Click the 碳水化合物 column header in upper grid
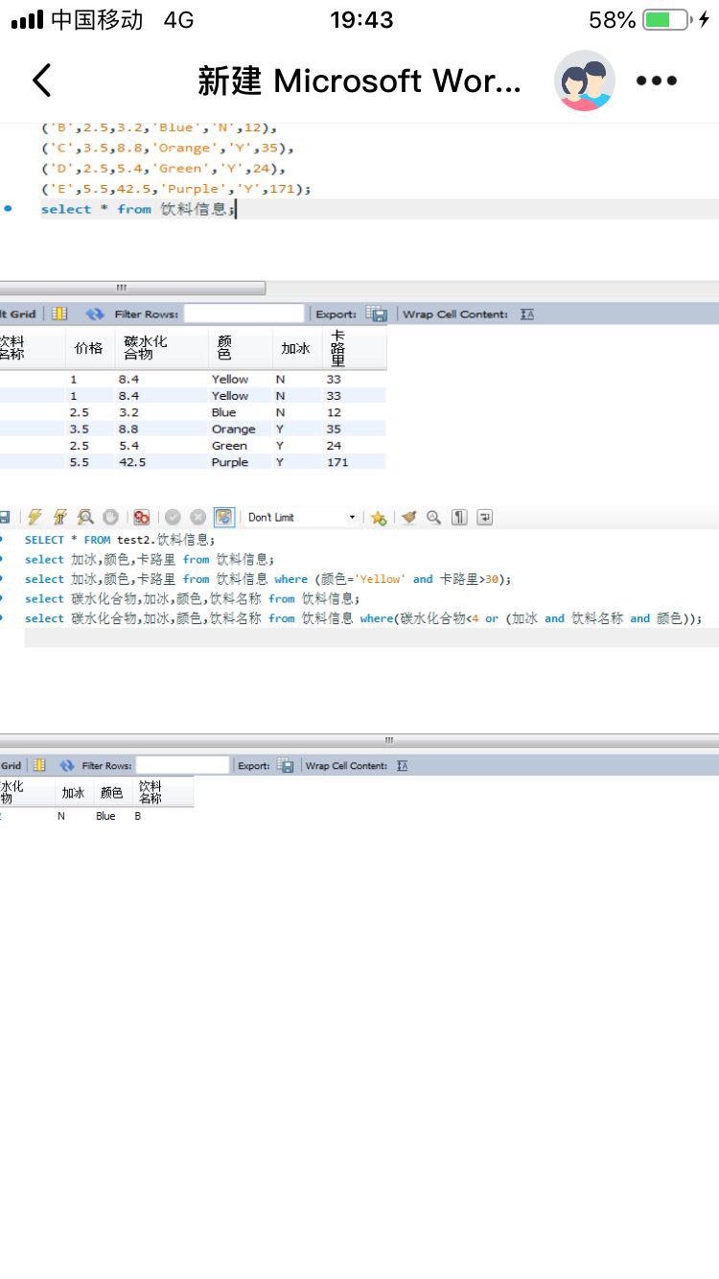The width and height of the screenshot is (719, 1279). coord(146,348)
